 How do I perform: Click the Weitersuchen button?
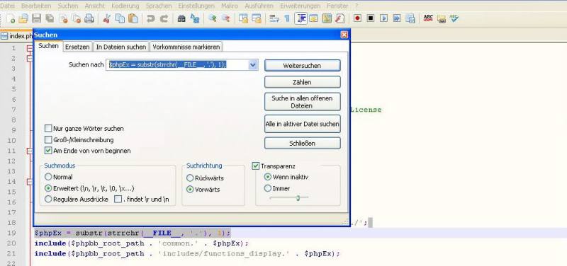click(303, 65)
